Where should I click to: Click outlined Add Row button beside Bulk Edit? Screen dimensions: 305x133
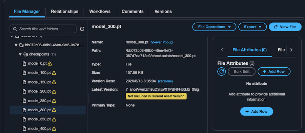274,71
